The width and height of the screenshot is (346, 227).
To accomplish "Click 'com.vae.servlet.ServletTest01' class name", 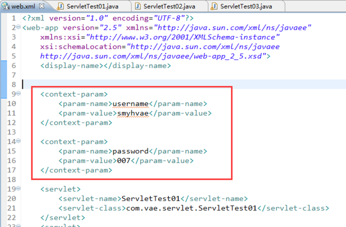I will [192, 208].
